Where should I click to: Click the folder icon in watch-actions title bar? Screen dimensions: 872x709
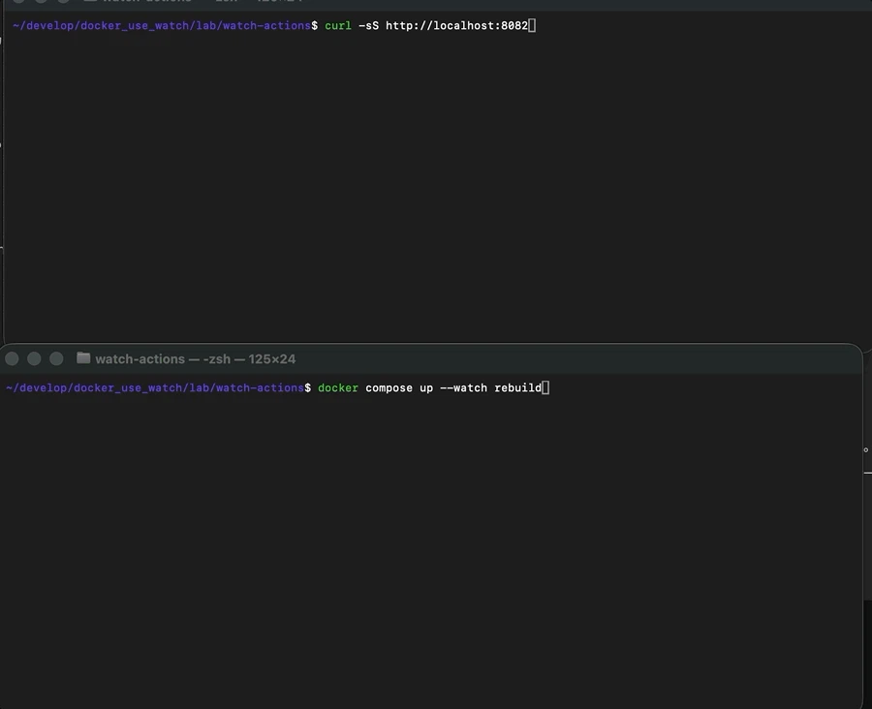coord(83,358)
